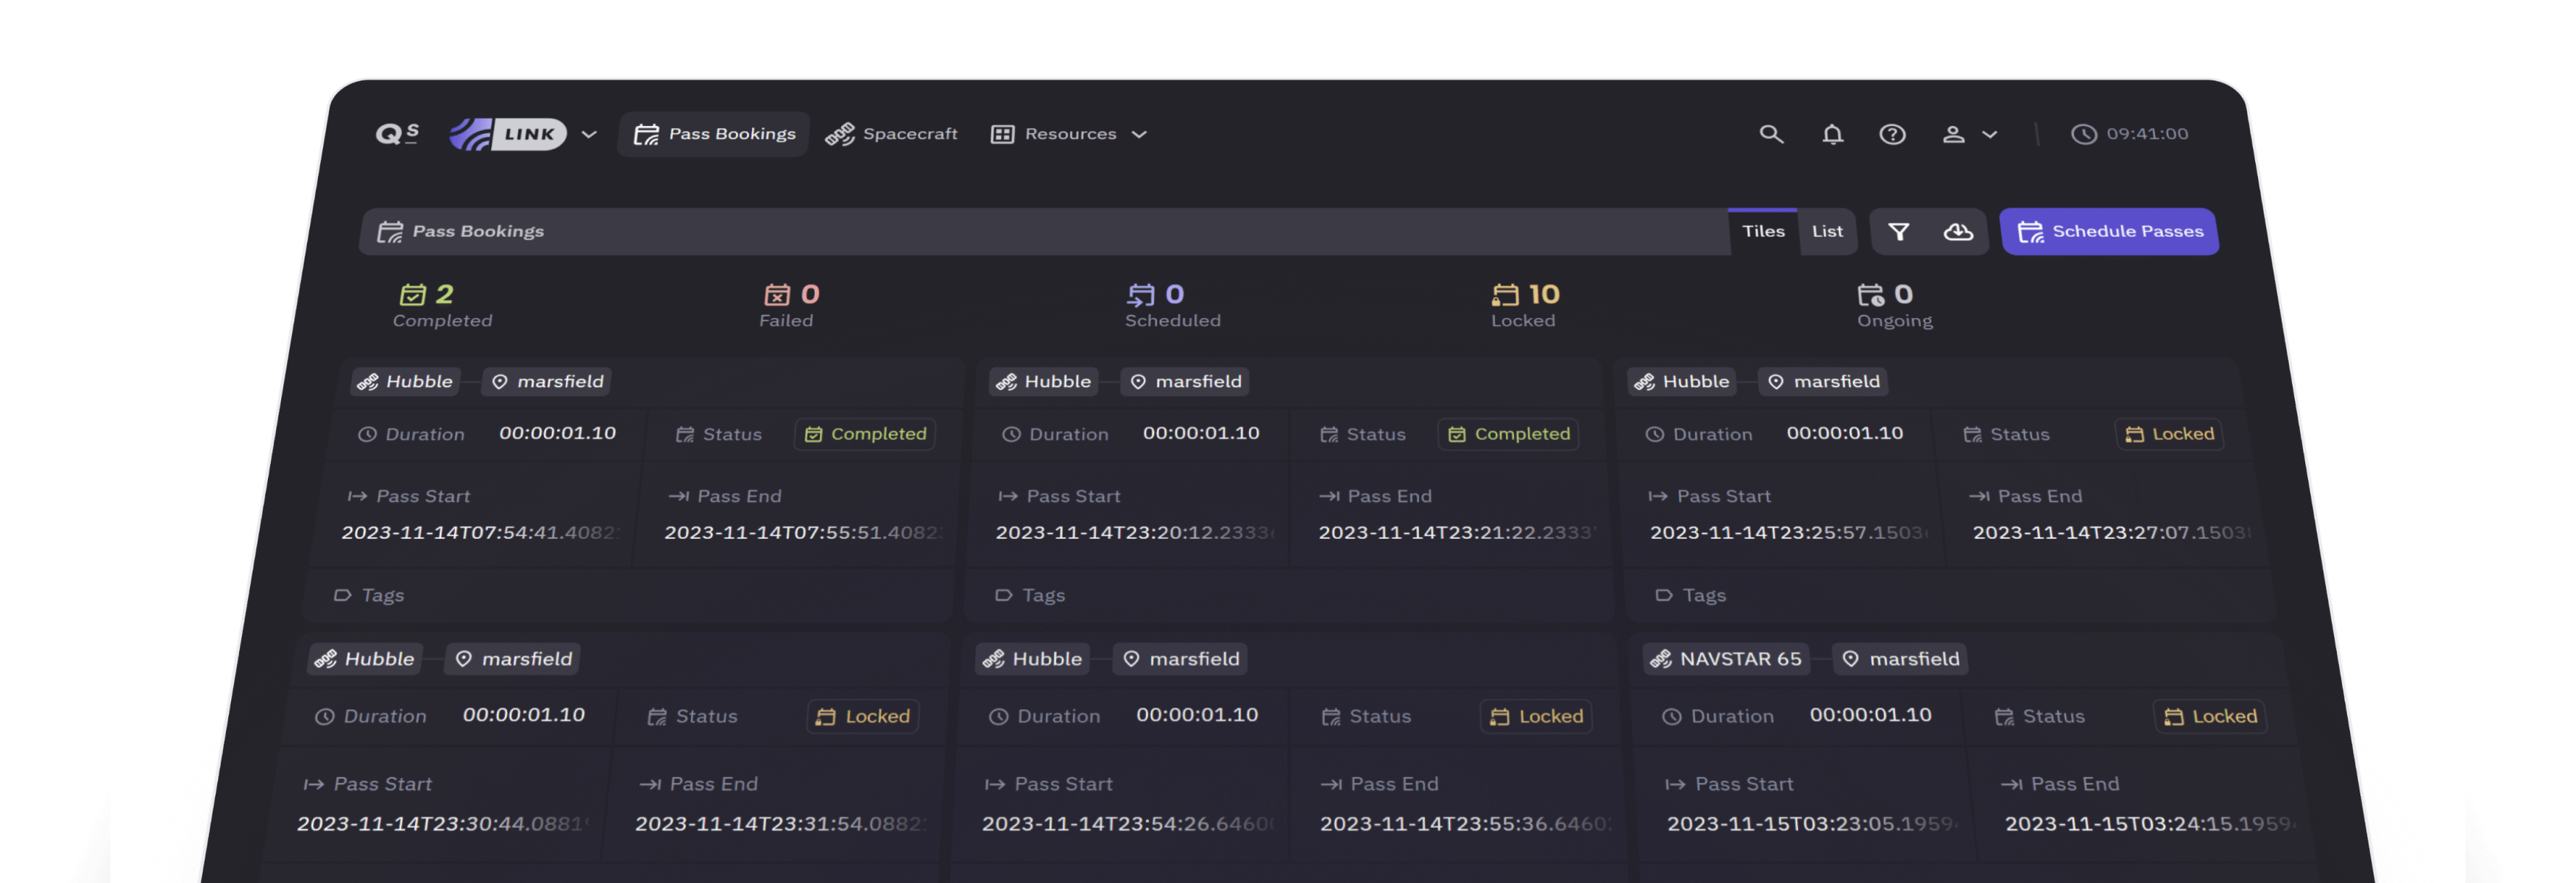This screenshot has height=883, width=2576.
Task: Click Locked status on the 23:25:57 pass tile
Action: click(2169, 434)
